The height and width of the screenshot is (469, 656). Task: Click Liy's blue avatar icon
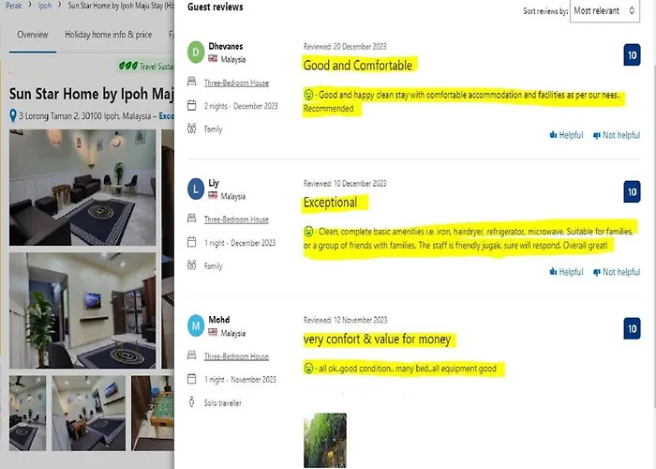[195, 189]
